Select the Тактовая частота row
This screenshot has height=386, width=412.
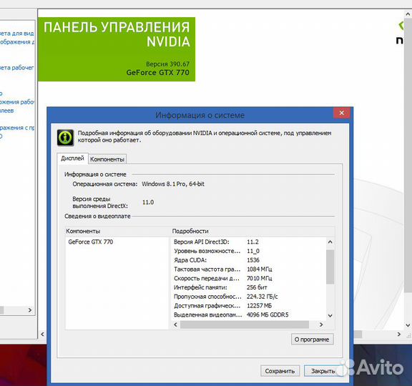tap(249, 269)
